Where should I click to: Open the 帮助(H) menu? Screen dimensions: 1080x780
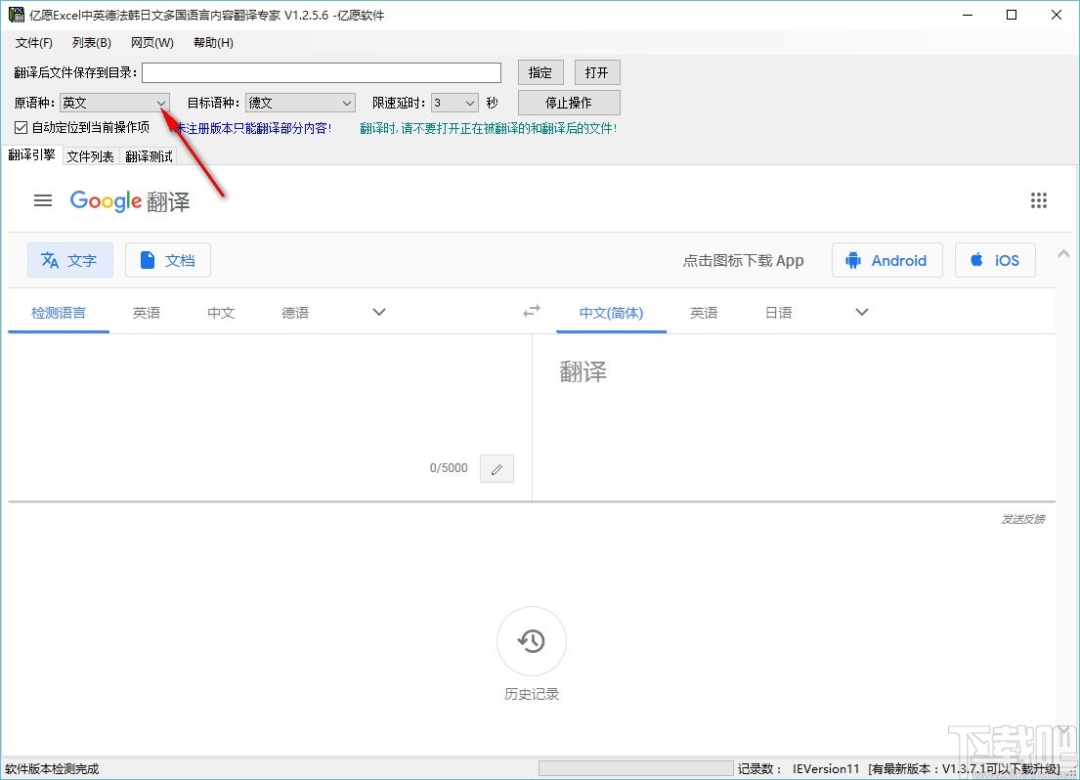click(x=211, y=42)
